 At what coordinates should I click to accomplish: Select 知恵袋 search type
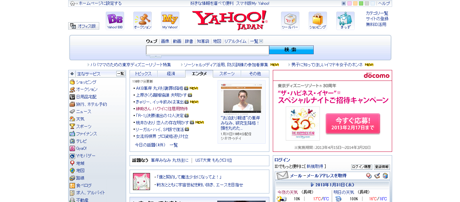(203, 41)
